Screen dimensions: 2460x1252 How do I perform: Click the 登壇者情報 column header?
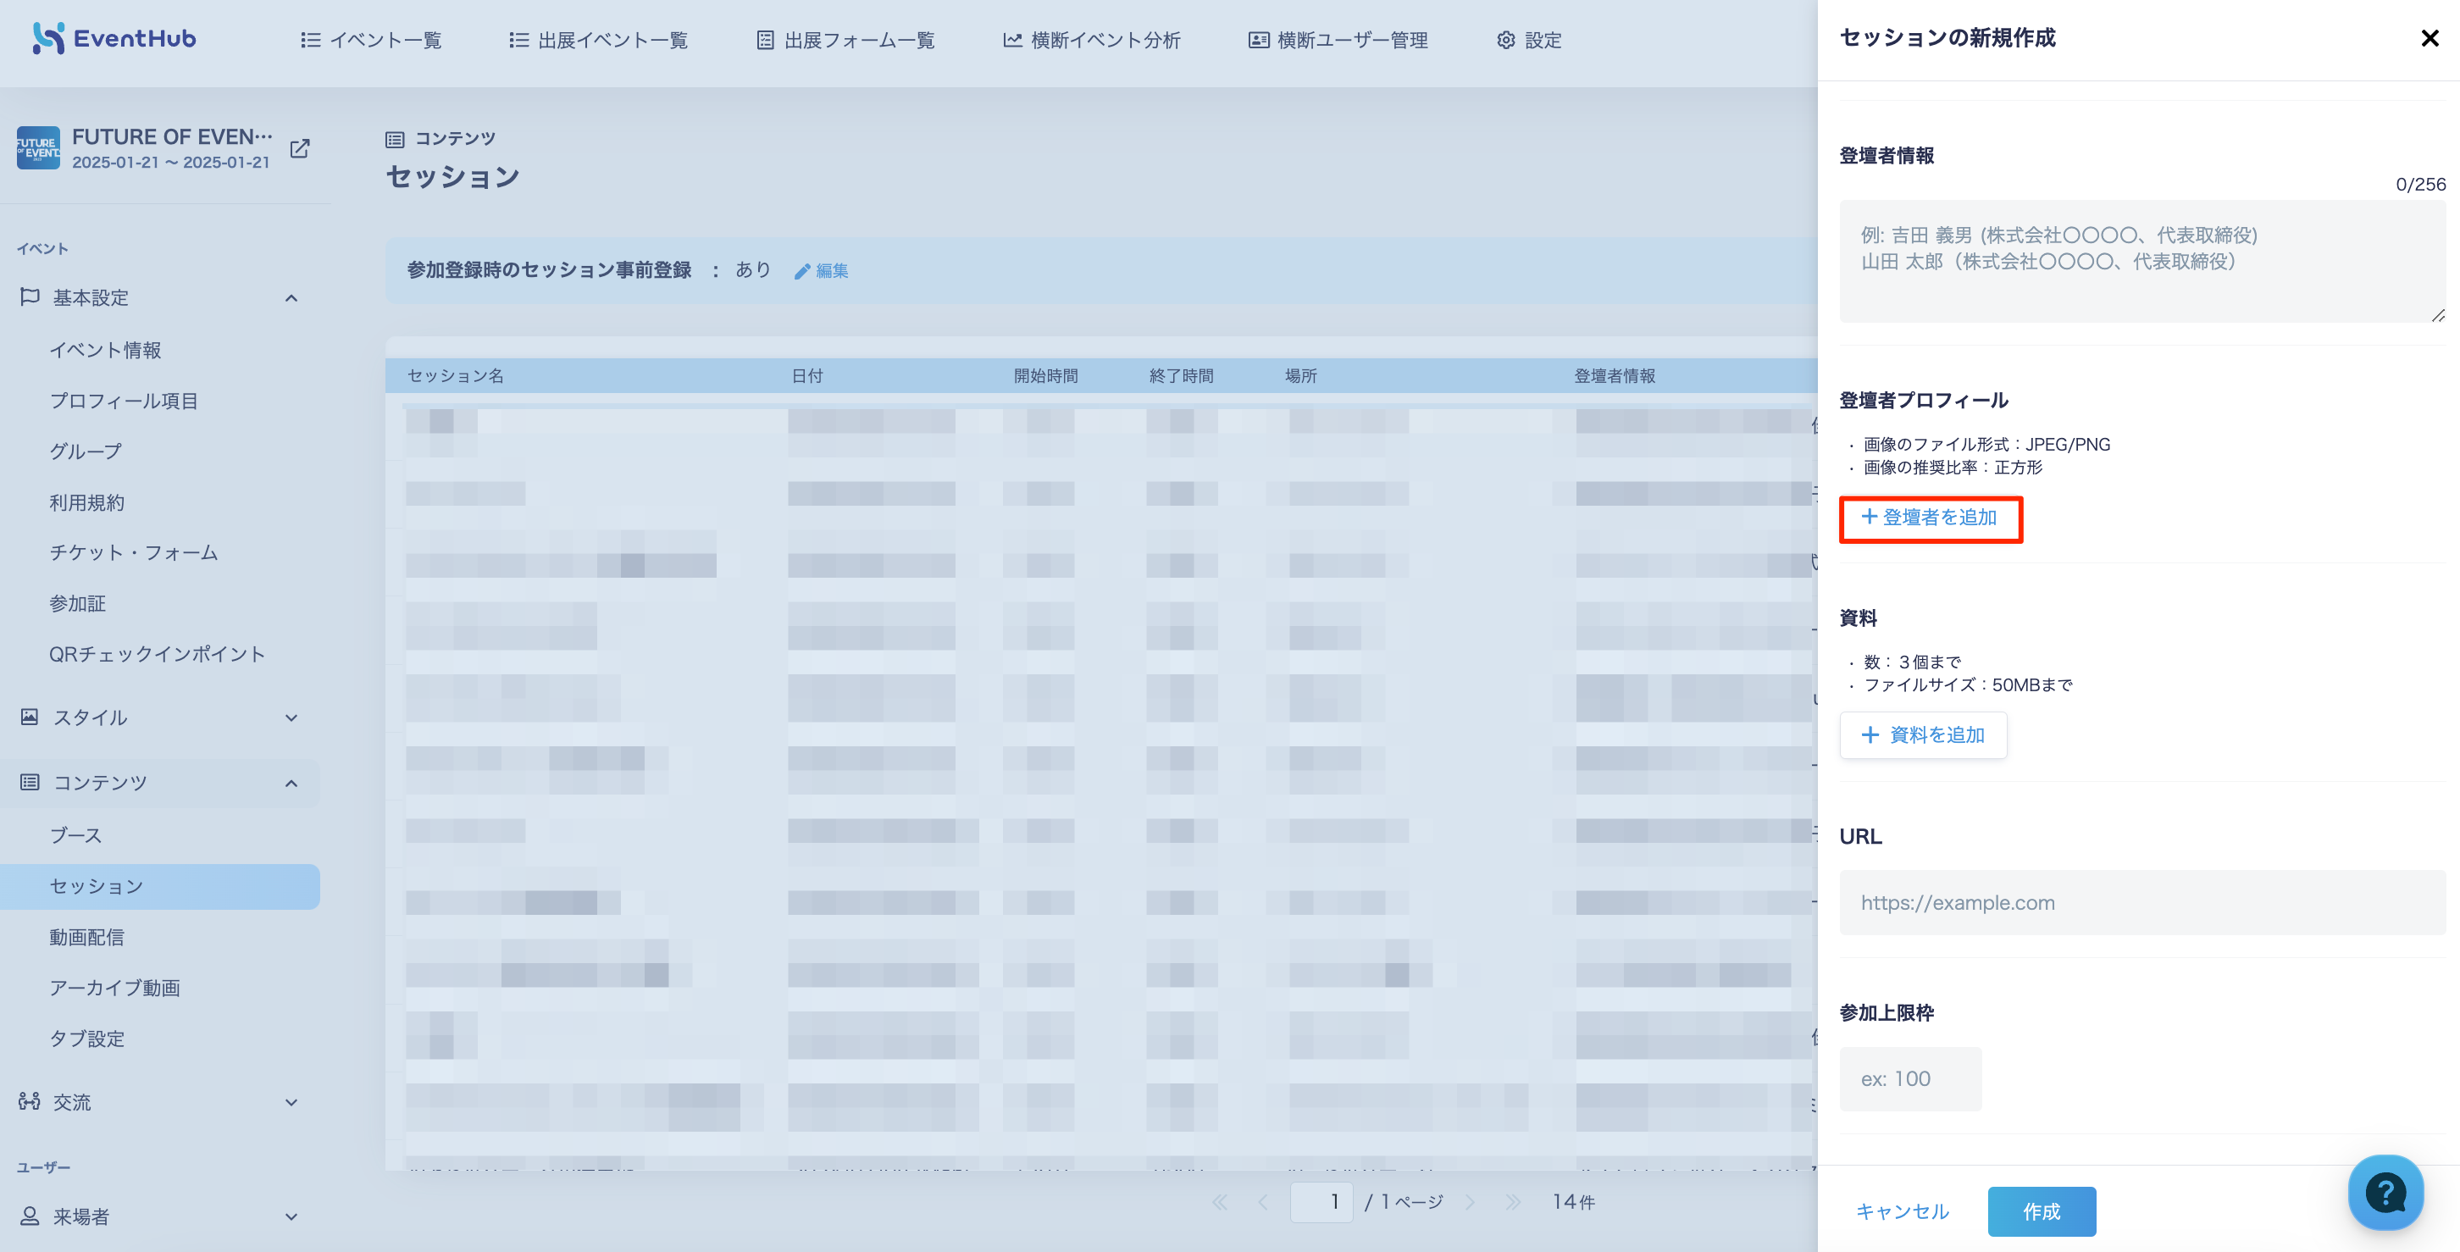pos(1615,376)
